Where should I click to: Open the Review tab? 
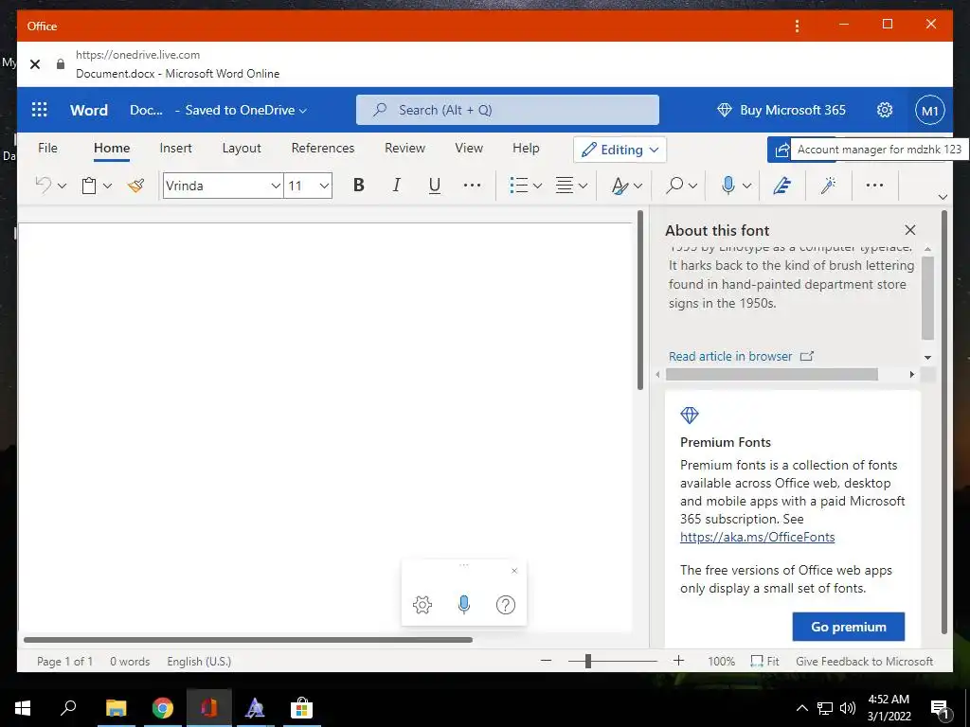click(405, 149)
